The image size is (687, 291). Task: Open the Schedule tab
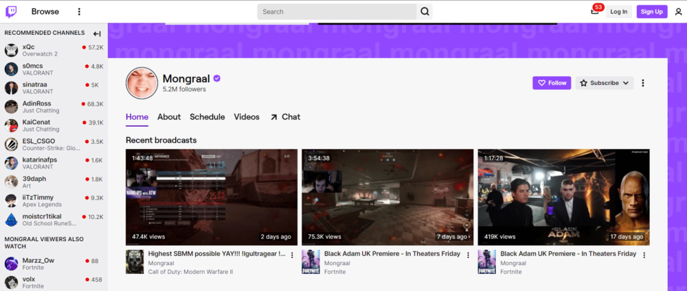click(207, 117)
